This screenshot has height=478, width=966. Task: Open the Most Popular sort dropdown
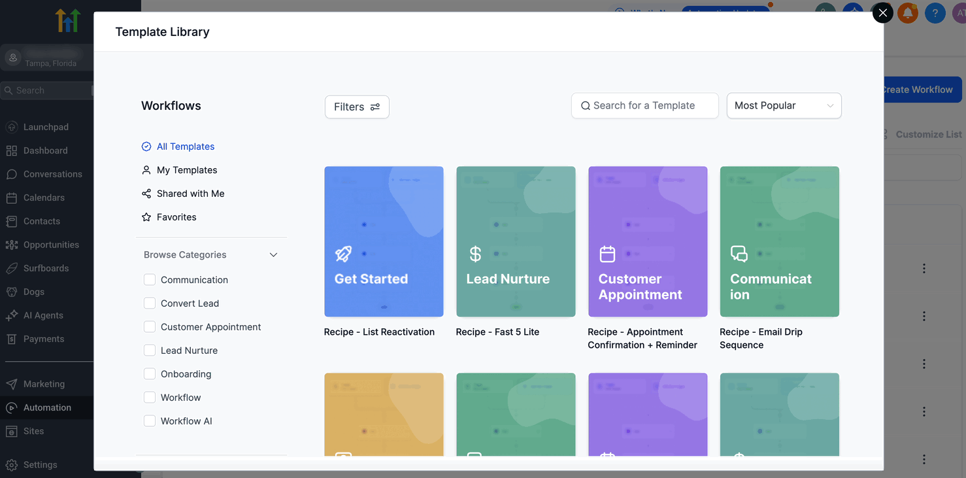(784, 105)
